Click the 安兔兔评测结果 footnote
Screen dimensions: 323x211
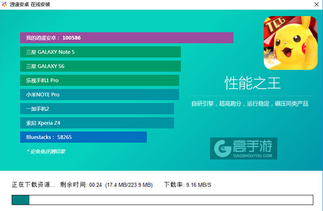tap(46, 151)
